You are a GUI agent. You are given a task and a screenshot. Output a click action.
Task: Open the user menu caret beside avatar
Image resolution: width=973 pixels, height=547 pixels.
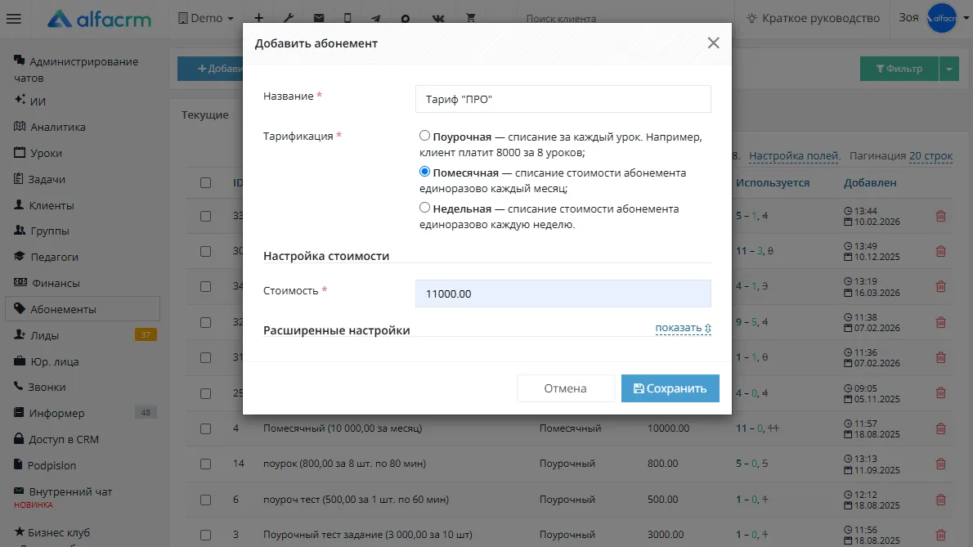tap(966, 19)
